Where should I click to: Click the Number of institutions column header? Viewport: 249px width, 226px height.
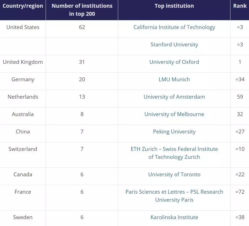82,10
